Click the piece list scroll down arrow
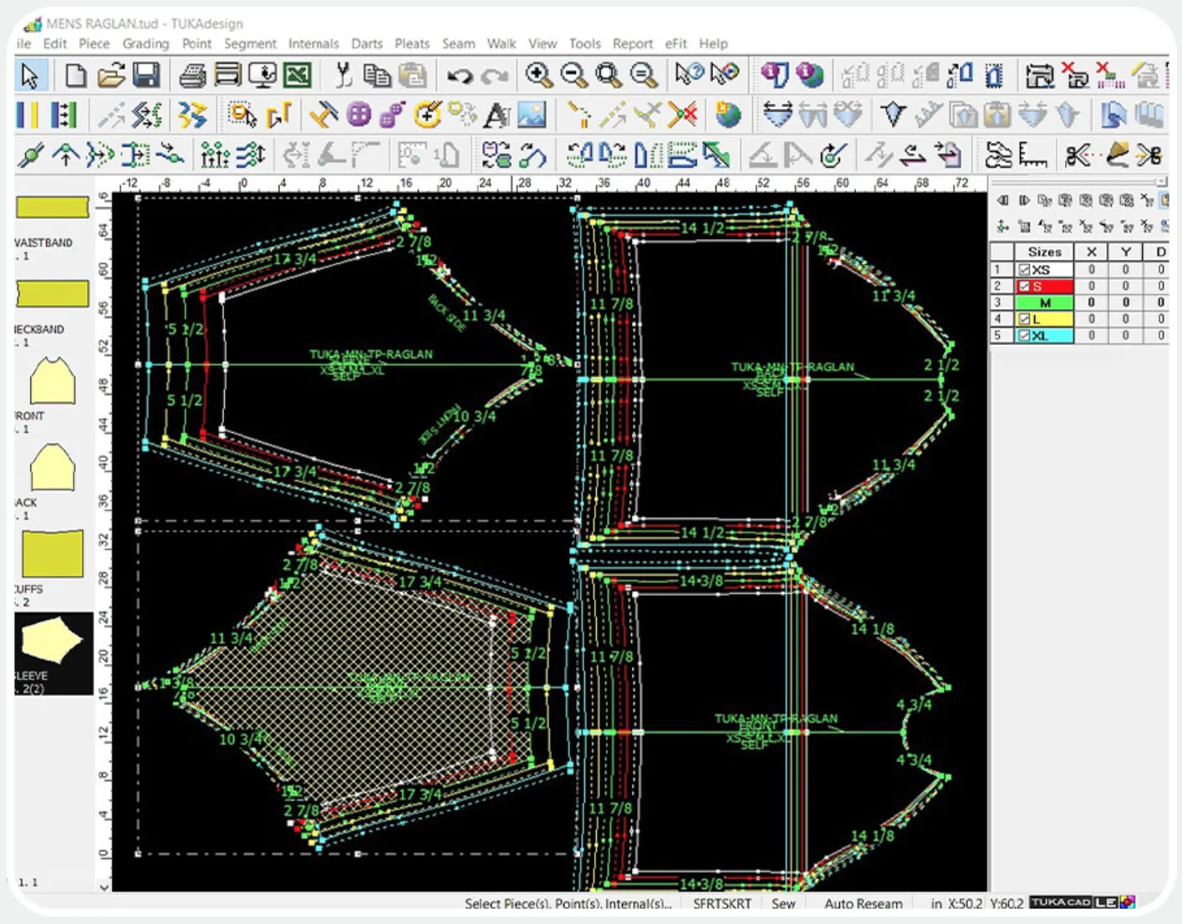Viewport: 1182px width, 924px height. (x=104, y=886)
